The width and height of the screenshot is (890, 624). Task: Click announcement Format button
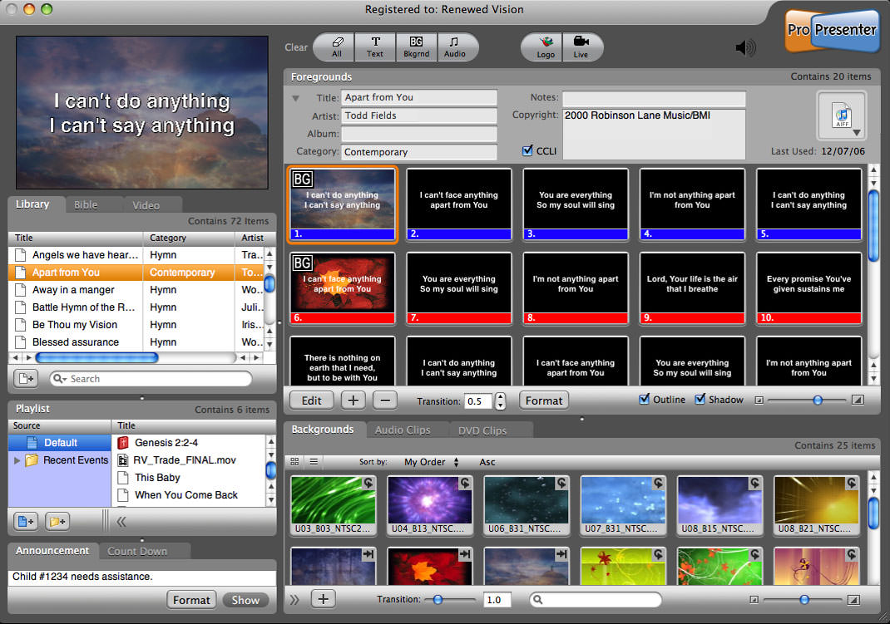coord(191,600)
